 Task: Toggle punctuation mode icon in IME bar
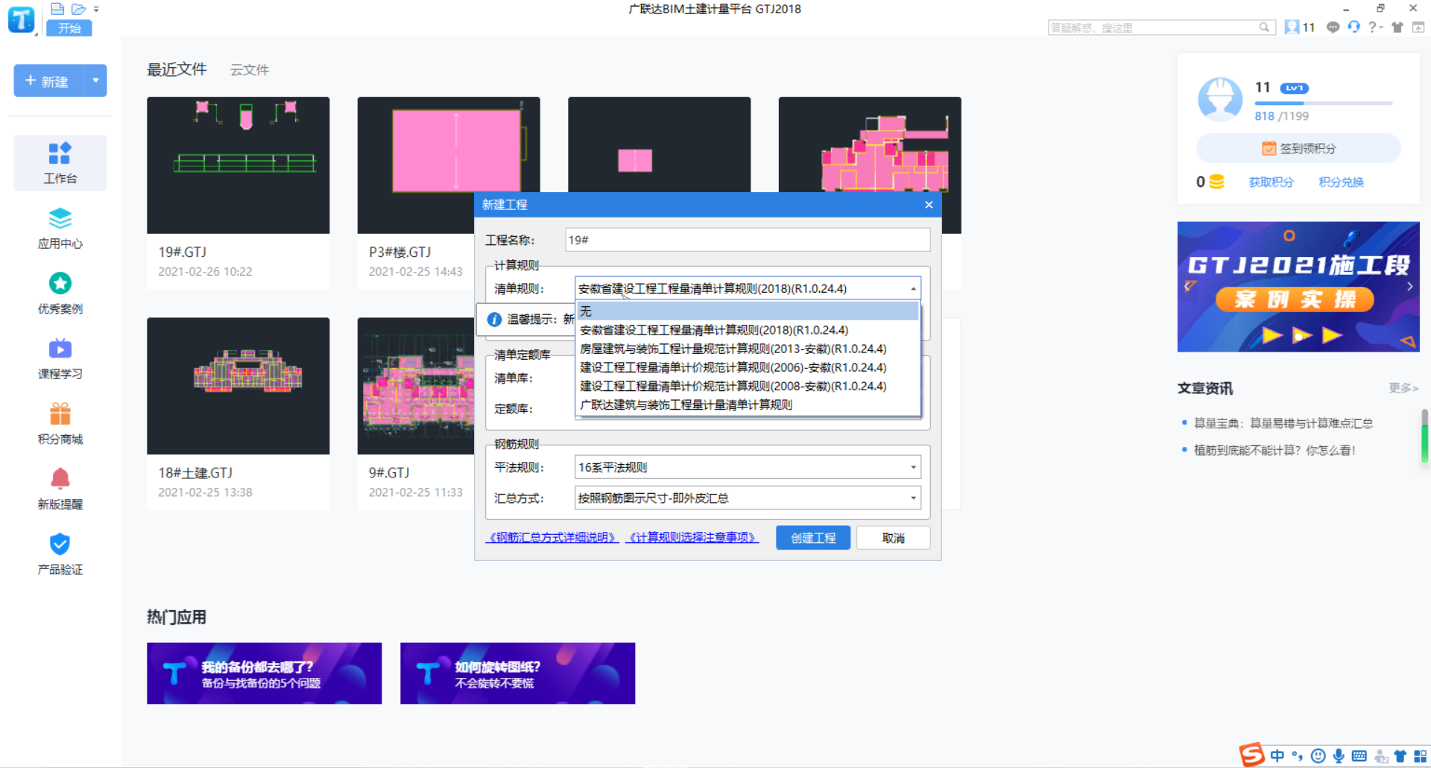1298,756
